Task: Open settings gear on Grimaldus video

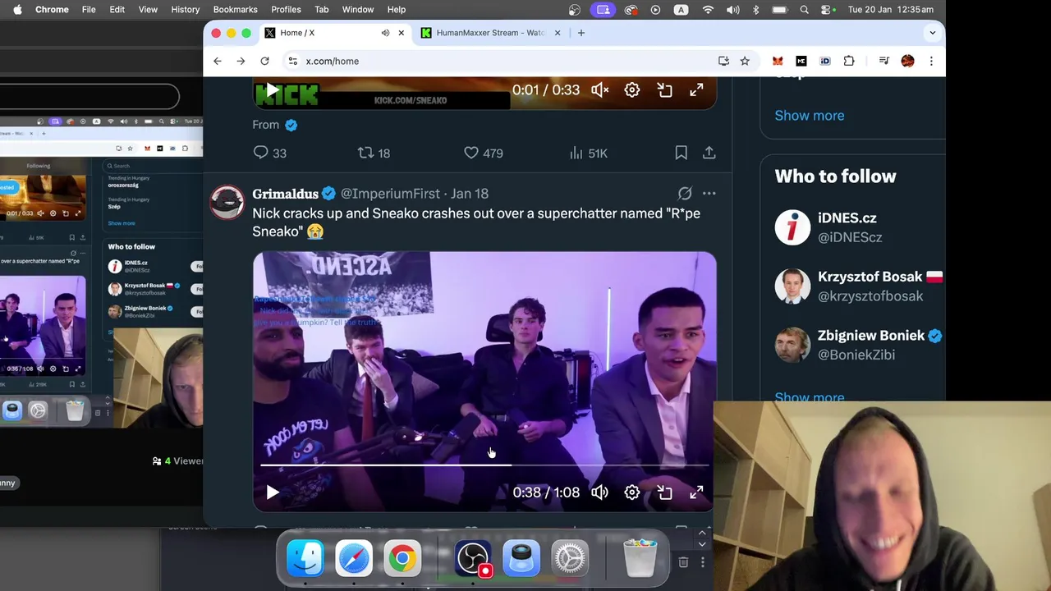Action: tap(631, 492)
